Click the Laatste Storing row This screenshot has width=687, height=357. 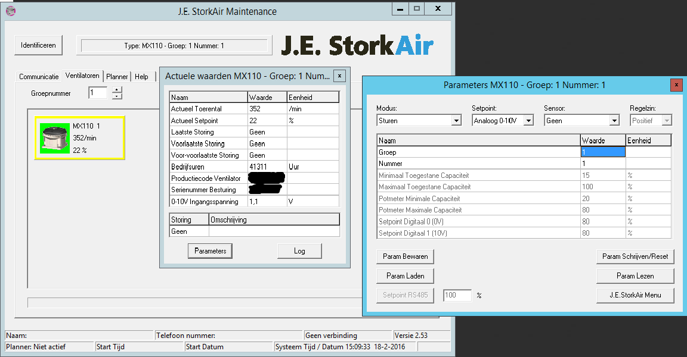254,132
